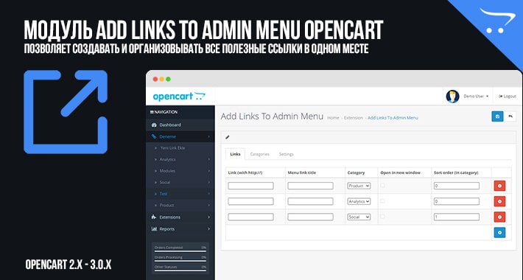Open the Extensions navigation menu item

coord(180,217)
